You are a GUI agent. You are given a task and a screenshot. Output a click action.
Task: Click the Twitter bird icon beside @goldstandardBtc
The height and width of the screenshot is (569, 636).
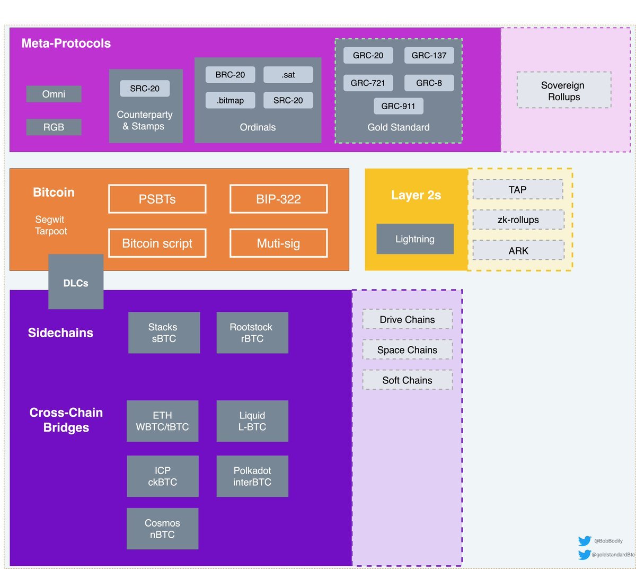(x=585, y=555)
